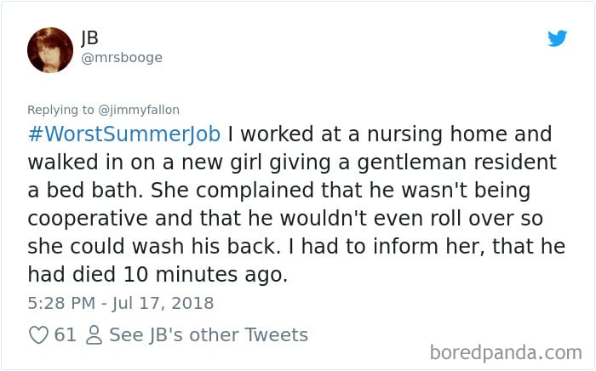Click See JB's other Tweets link
Viewport: 596px width, 371px height.
pos(209,335)
